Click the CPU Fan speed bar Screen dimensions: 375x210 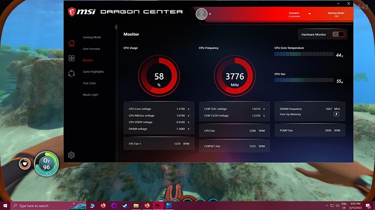pos(304,80)
